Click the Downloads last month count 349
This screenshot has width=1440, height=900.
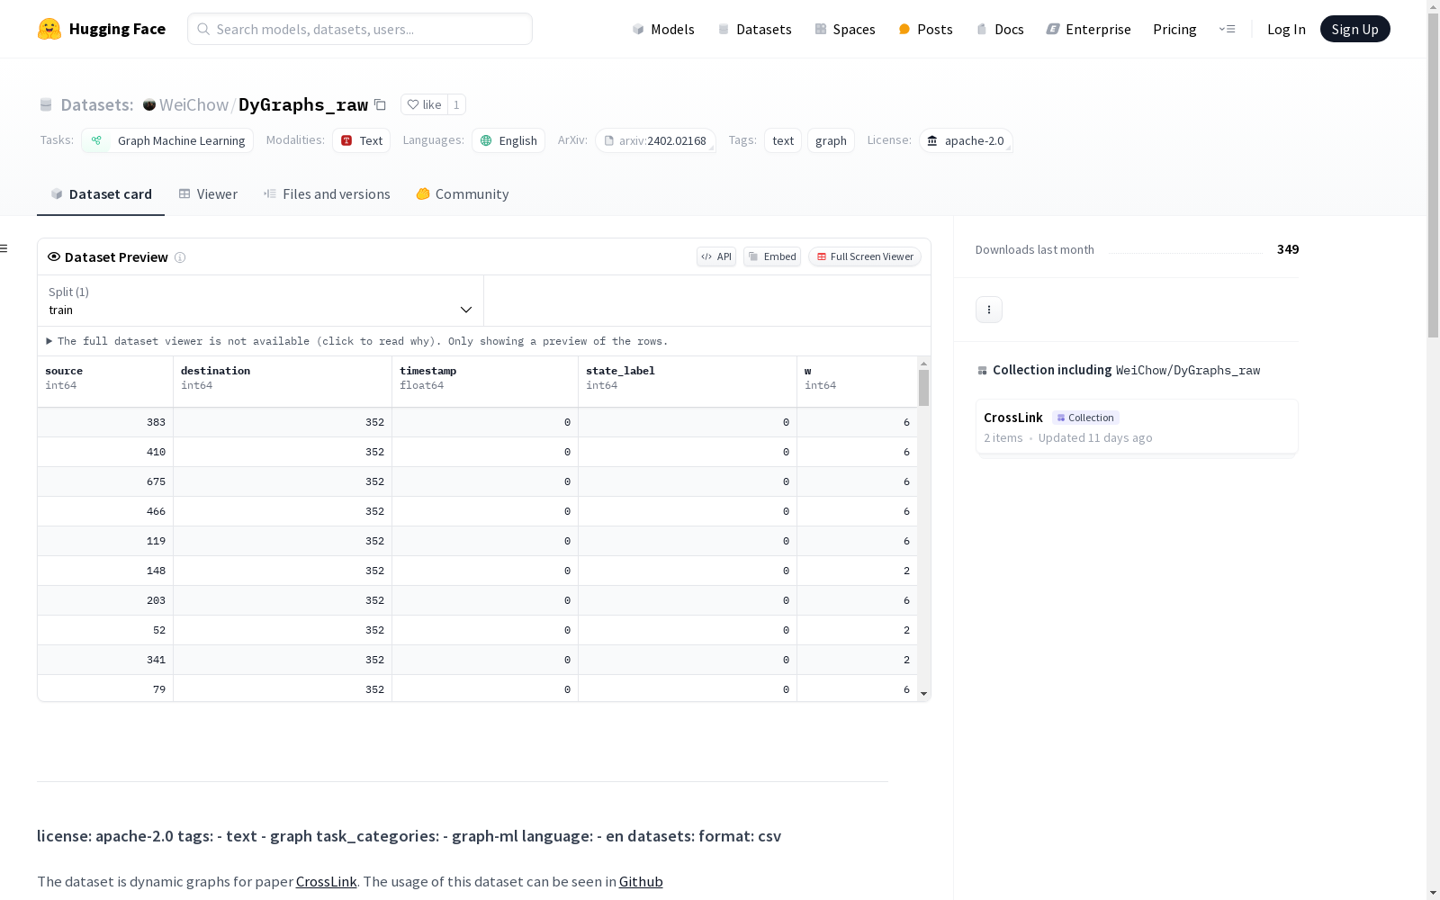1288,249
